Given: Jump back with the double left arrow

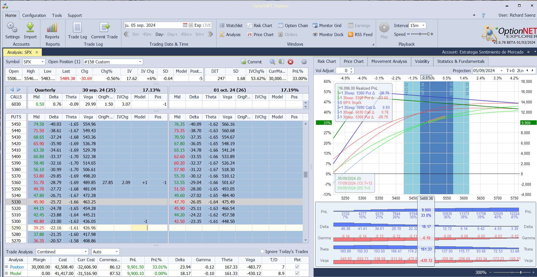Looking at the screenshot, I should click(126, 34).
